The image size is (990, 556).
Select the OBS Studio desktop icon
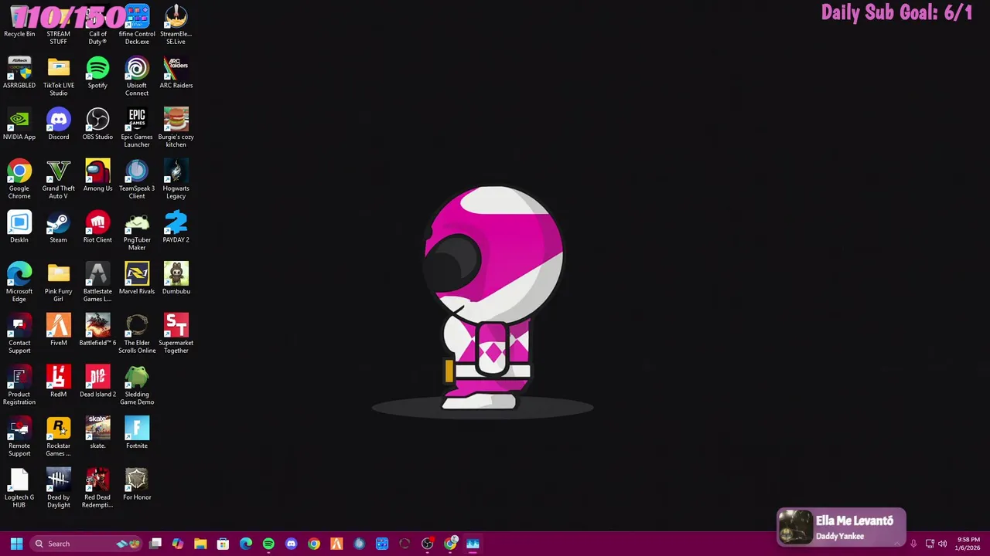[x=97, y=125]
